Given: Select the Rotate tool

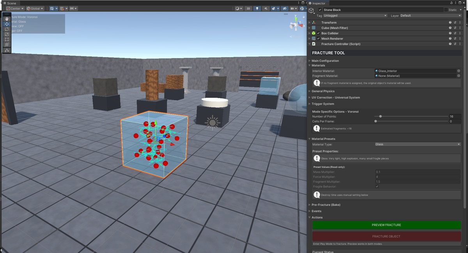Looking at the screenshot, I should coord(7,29).
